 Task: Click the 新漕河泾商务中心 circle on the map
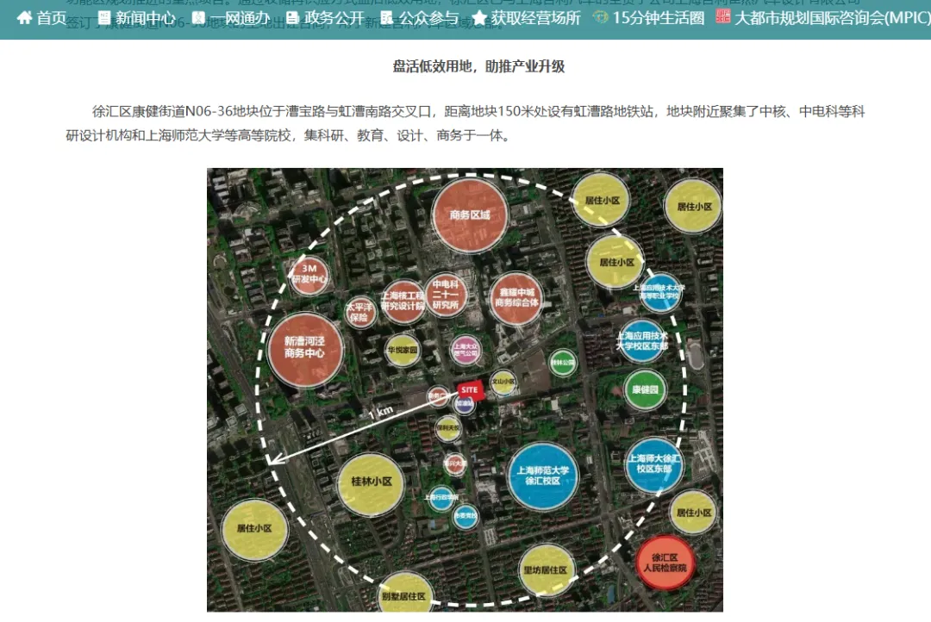pyautogui.click(x=304, y=349)
